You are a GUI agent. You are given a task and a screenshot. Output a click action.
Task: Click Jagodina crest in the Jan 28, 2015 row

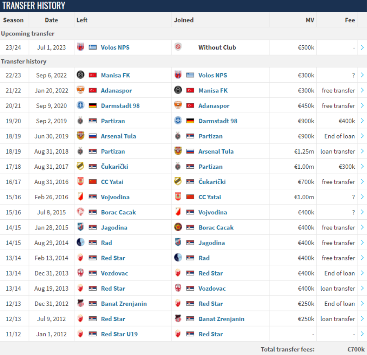[80, 227]
